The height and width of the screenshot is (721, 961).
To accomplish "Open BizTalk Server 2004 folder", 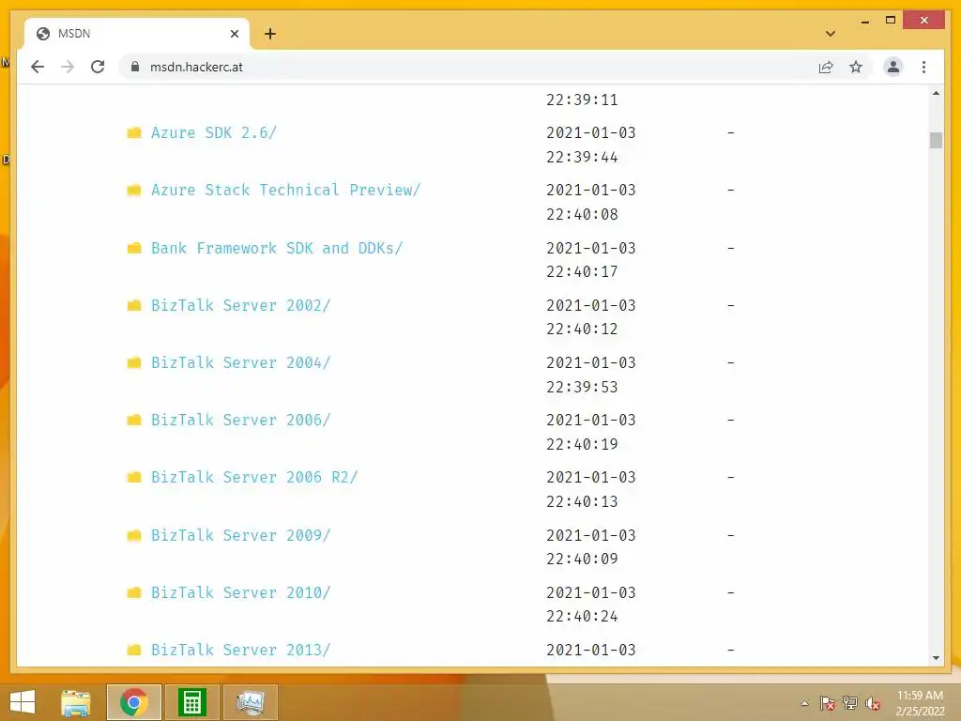I will point(241,362).
